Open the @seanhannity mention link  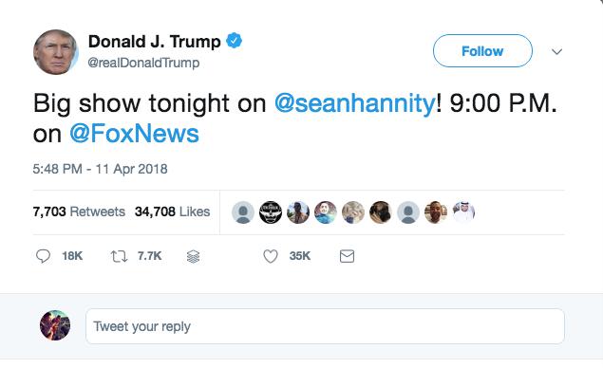pyautogui.click(x=355, y=103)
